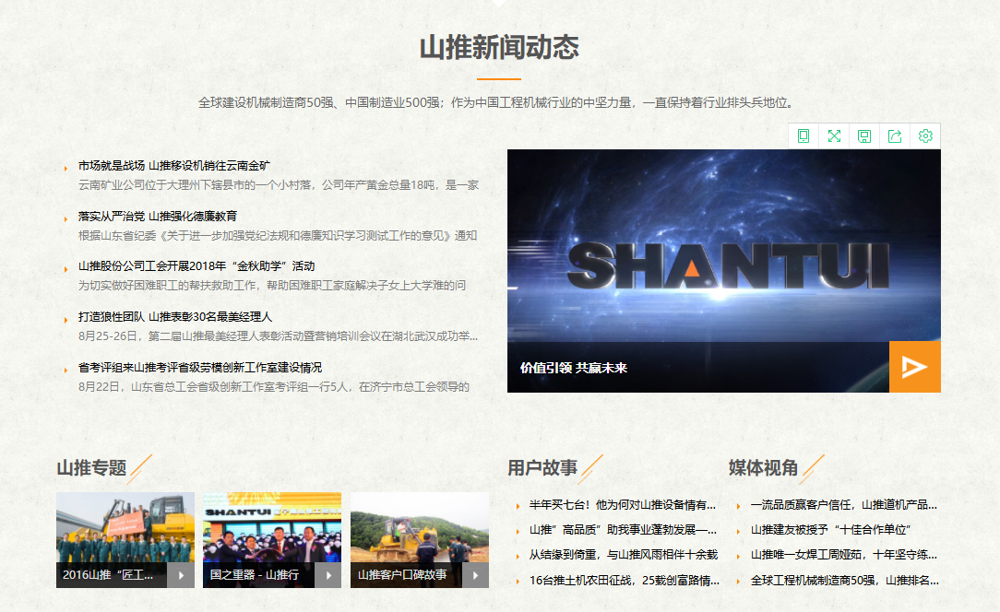The image size is (1000, 612).
Task: Click the fullscreen expand icon in the toolbar
Action: tap(834, 135)
